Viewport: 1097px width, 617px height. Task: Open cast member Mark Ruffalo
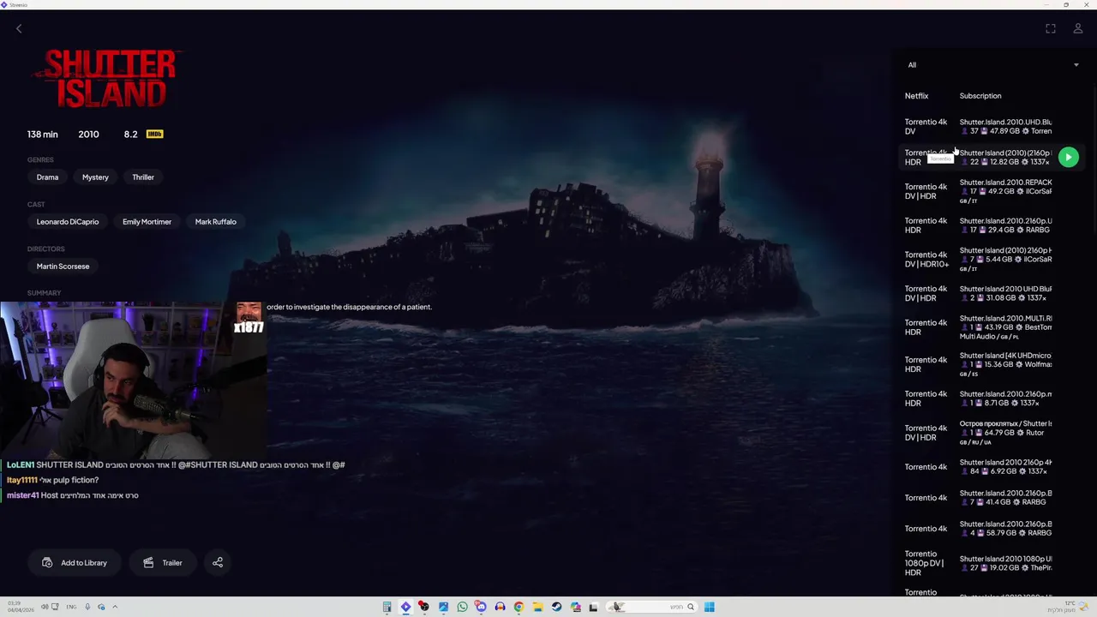[x=215, y=222]
